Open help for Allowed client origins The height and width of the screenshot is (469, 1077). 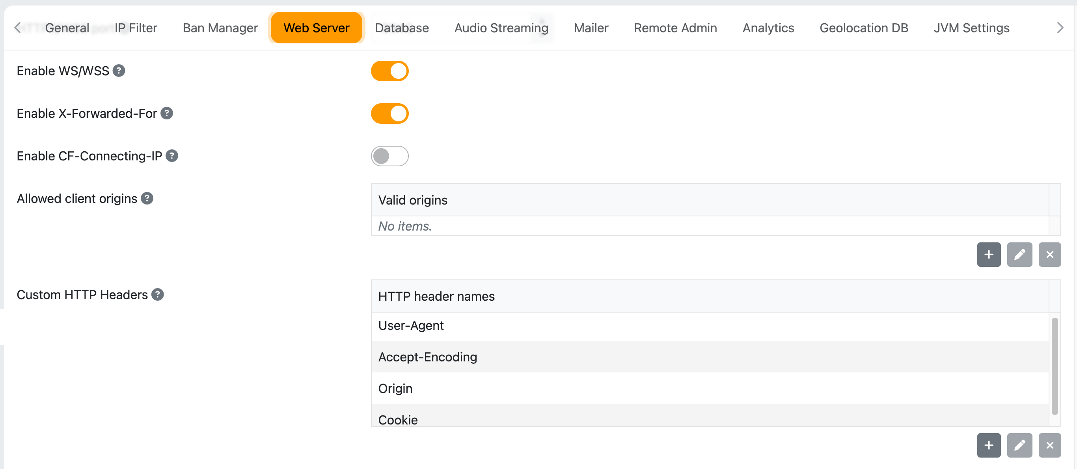tap(147, 198)
